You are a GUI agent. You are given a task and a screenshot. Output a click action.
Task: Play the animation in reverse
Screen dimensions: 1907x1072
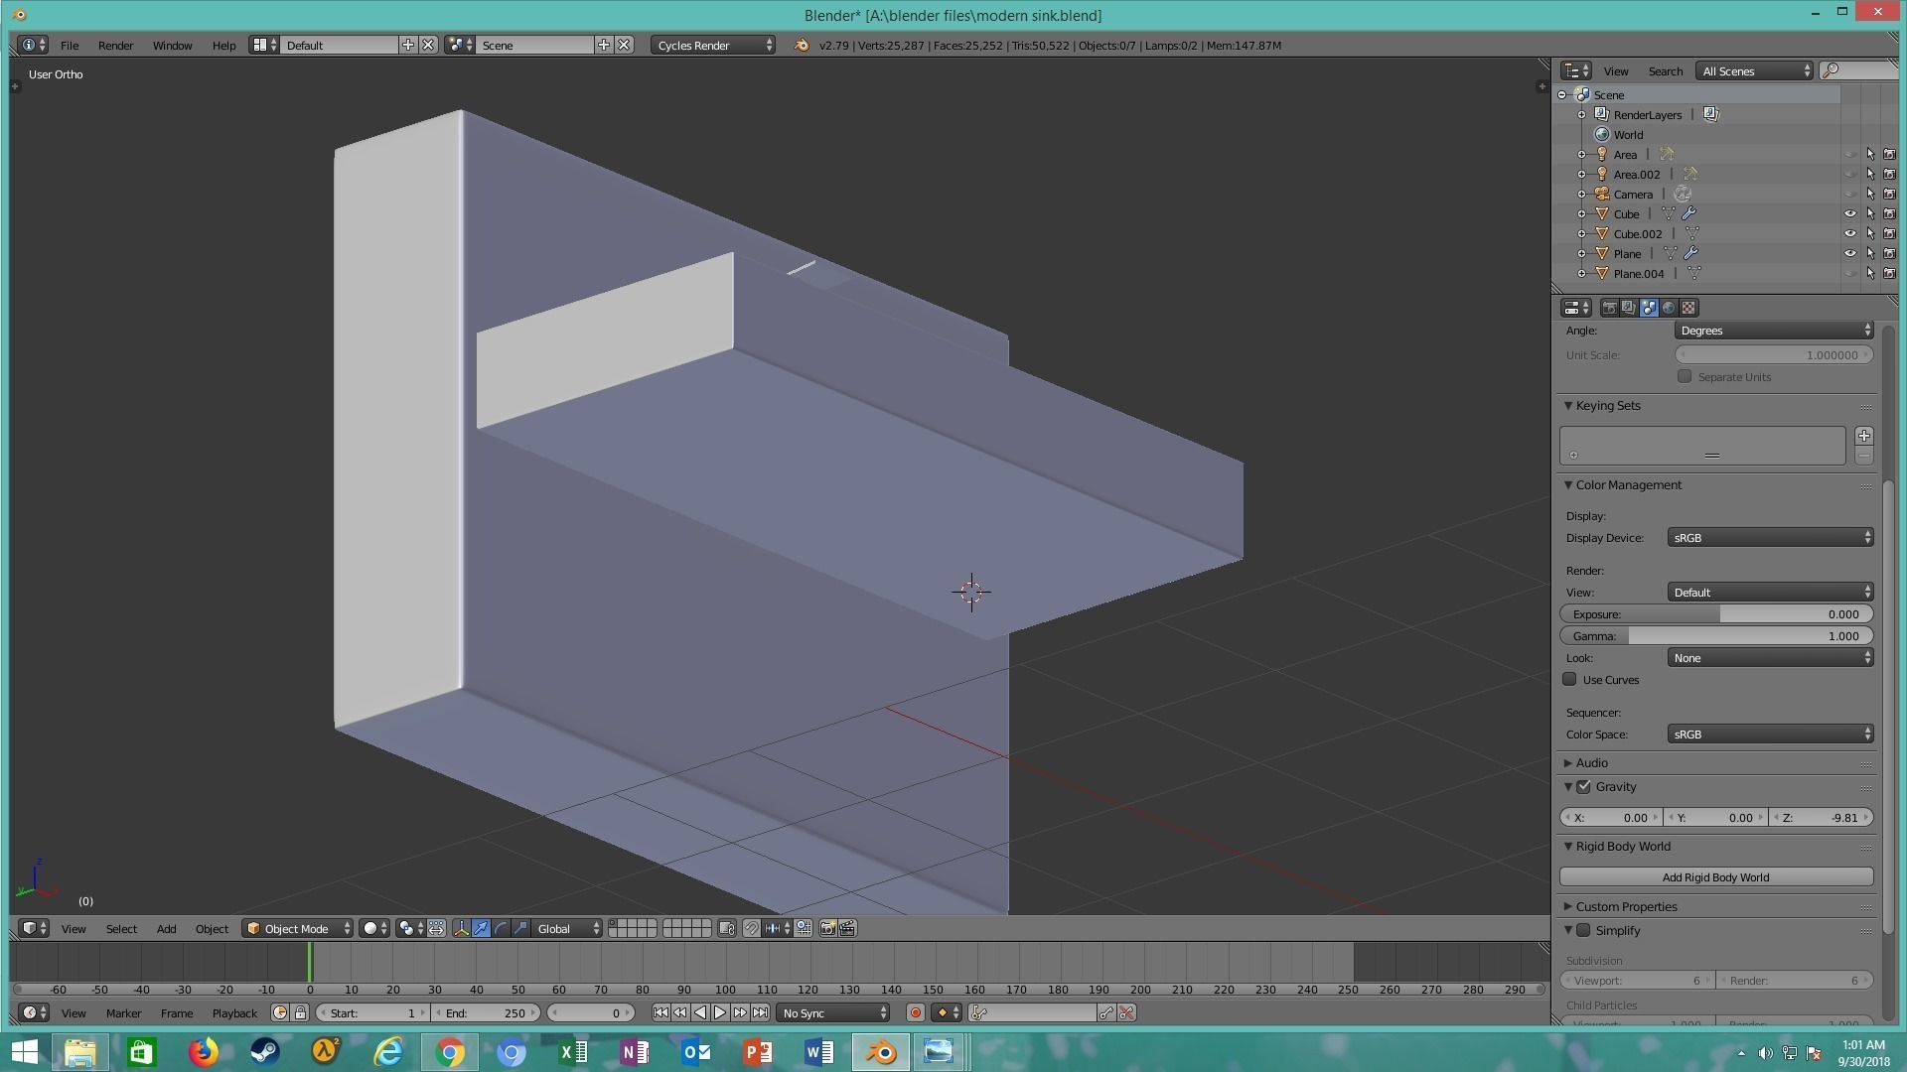700,1012
